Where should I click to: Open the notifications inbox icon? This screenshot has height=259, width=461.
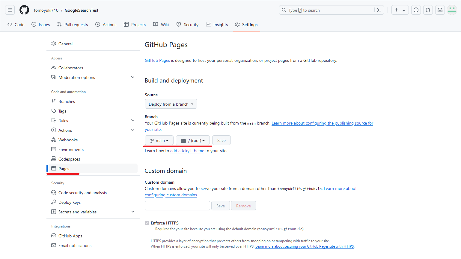pyautogui.click(x=440, y=10)
